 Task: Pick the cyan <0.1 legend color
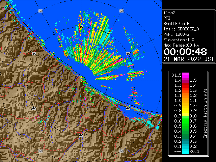186,151
